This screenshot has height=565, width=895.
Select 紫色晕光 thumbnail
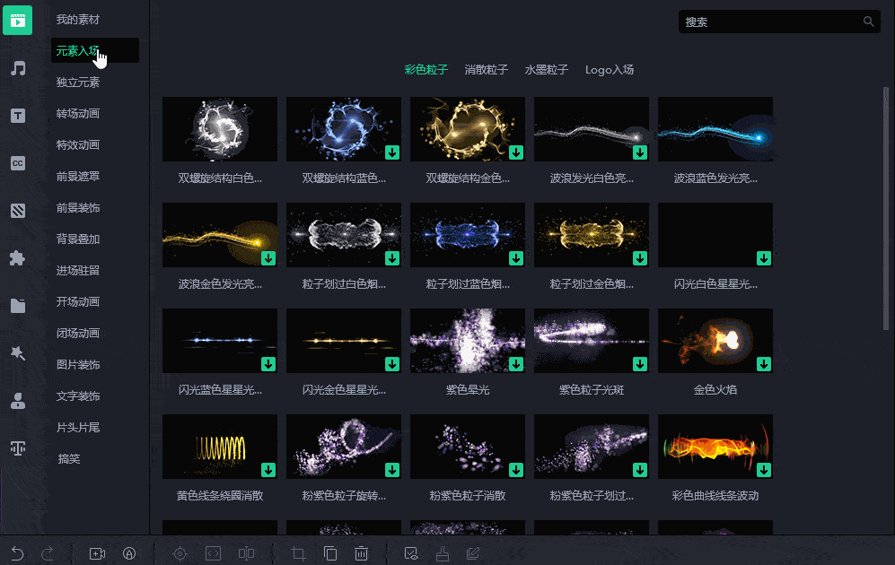tap(468, 341)
